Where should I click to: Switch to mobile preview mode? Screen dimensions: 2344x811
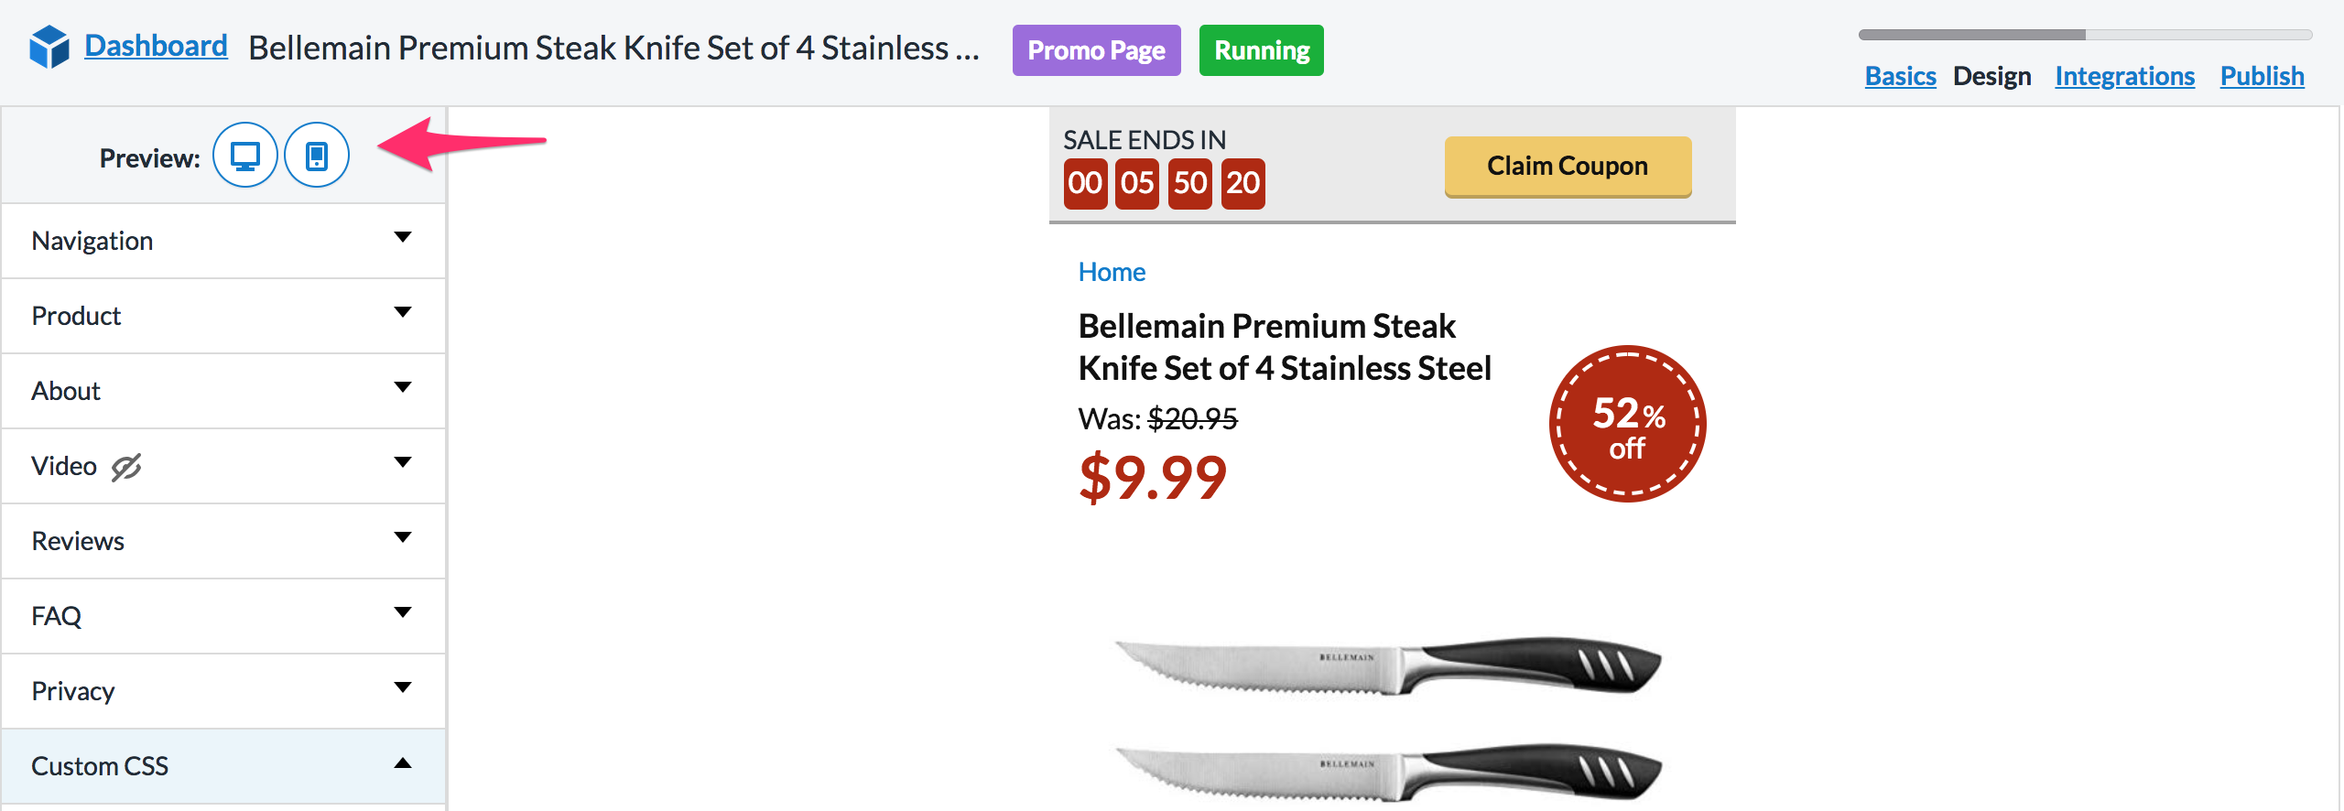pos(317,156)
